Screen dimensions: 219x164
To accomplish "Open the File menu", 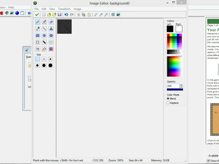I will [x=36, y=9].
